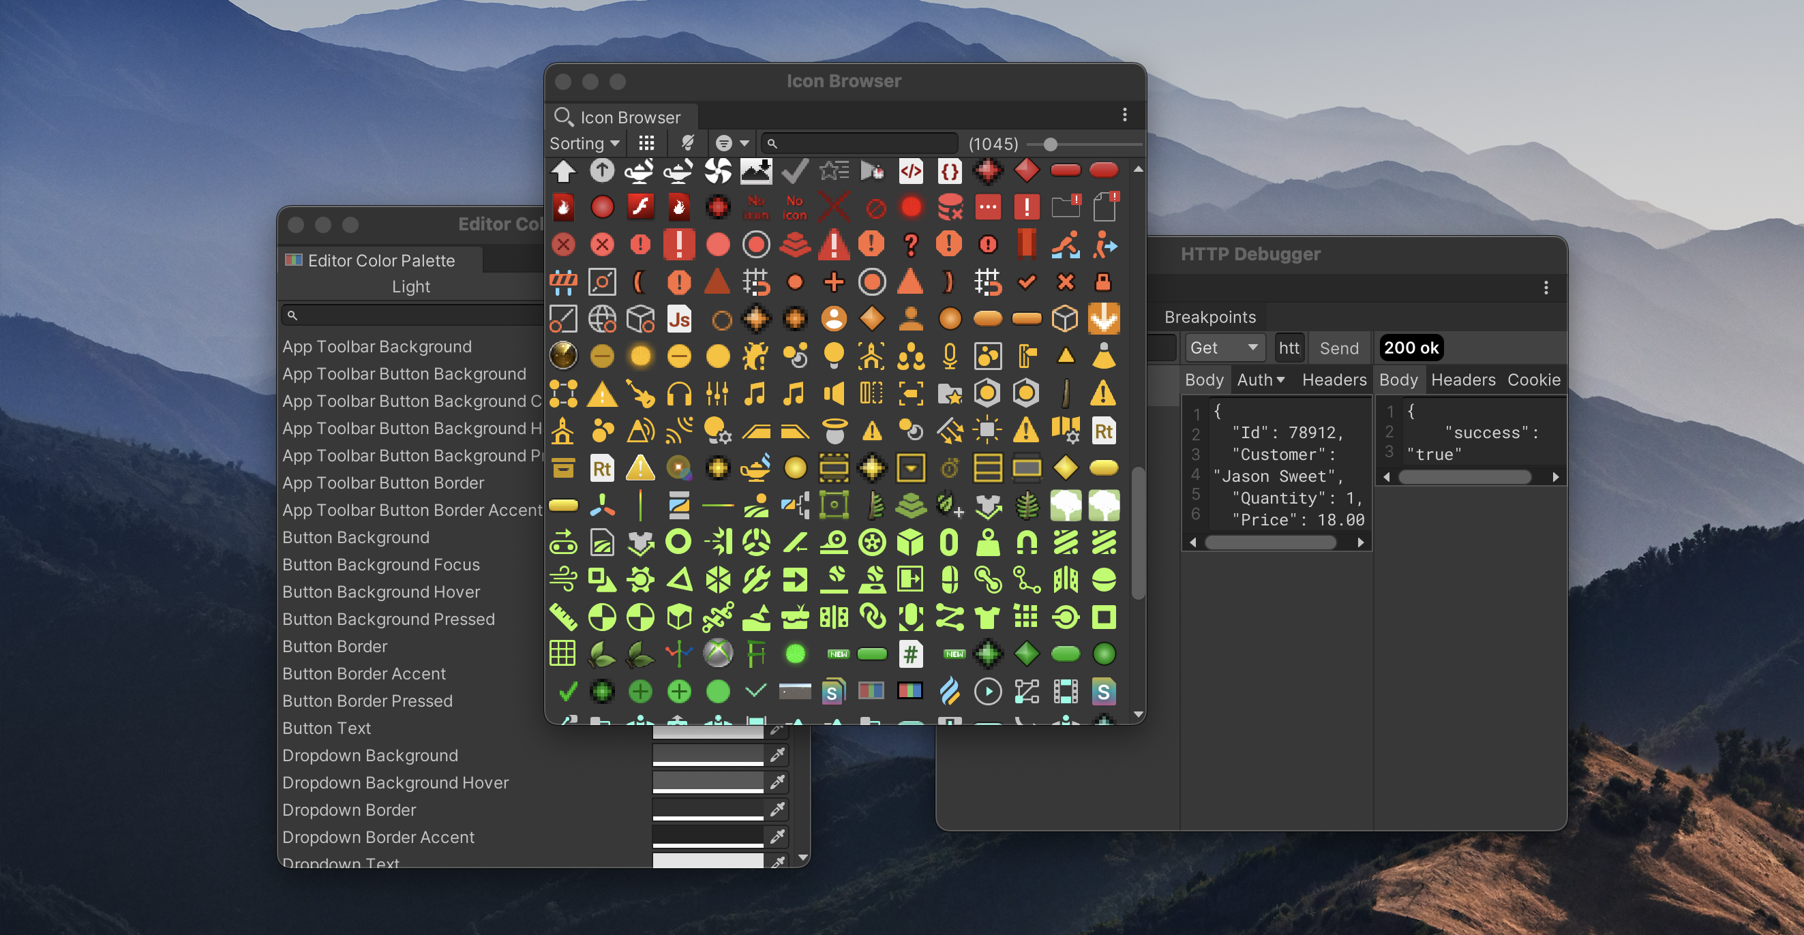The image size is (1804, 935).
Task: Click the Icon Browser search field
Action: [x=861, y=144]
